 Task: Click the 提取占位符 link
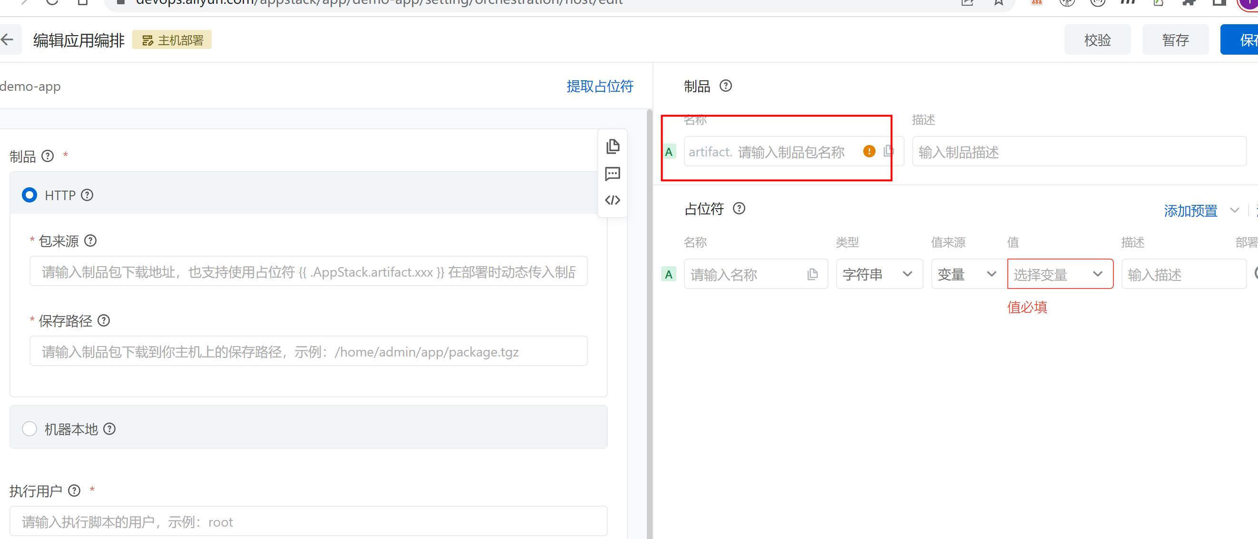(x=599, y=87)
